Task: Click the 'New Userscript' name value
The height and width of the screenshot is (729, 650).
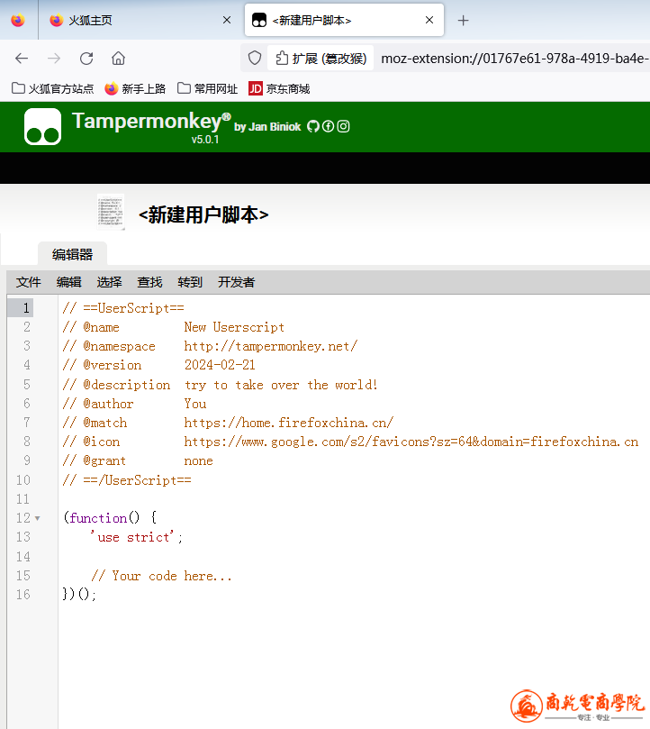Action: point(234,327)
